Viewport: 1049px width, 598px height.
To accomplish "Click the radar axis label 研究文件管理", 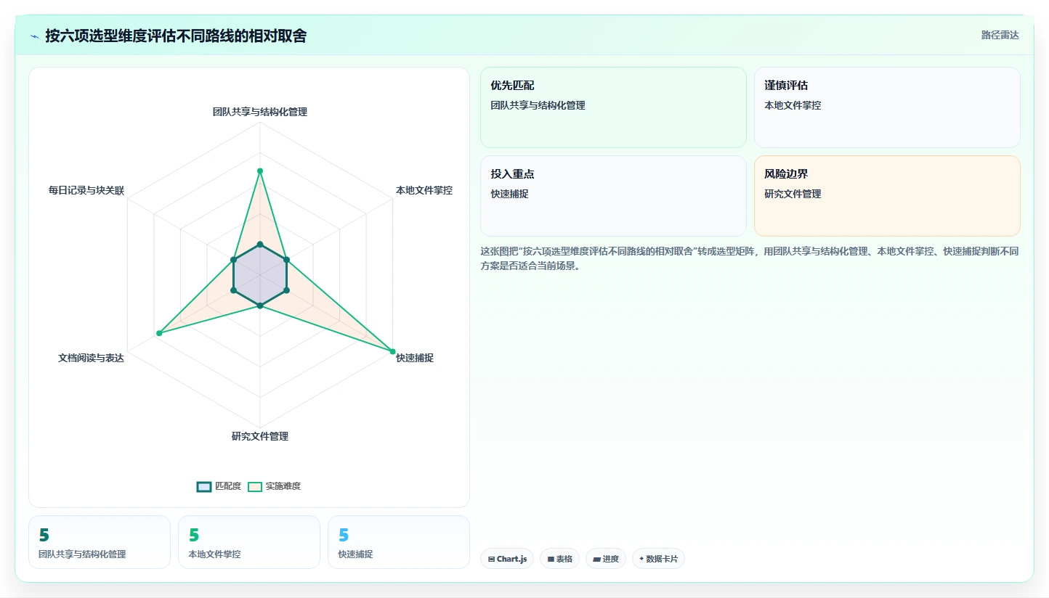I will 260,436.
